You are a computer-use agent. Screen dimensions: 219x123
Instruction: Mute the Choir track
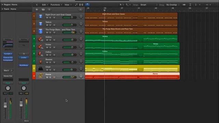[x=47, y=70]
